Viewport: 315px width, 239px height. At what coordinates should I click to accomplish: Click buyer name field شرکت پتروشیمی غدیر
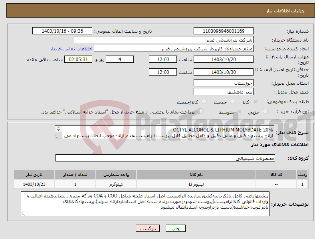pos(164,40)
